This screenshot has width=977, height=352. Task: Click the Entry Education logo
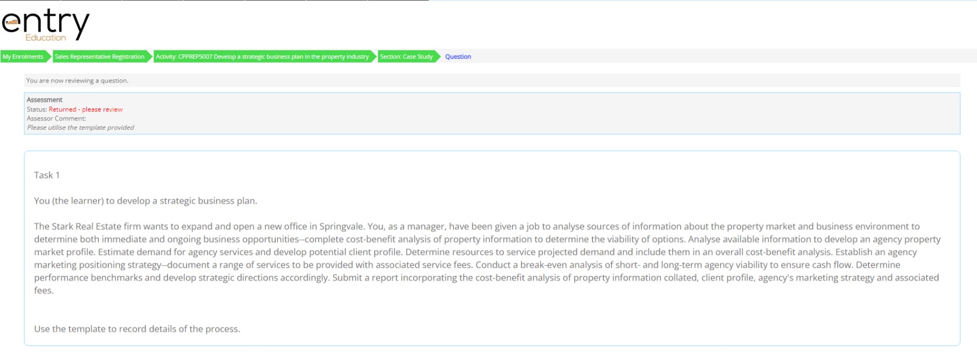46,24
